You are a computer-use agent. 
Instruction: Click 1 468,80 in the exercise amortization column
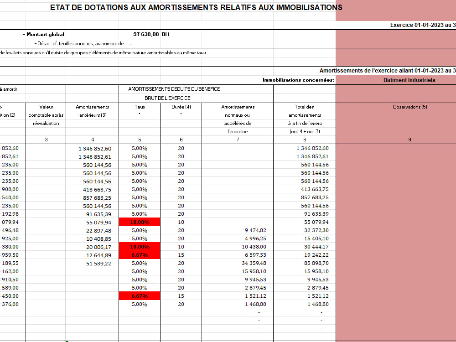[x=255, y=304]
